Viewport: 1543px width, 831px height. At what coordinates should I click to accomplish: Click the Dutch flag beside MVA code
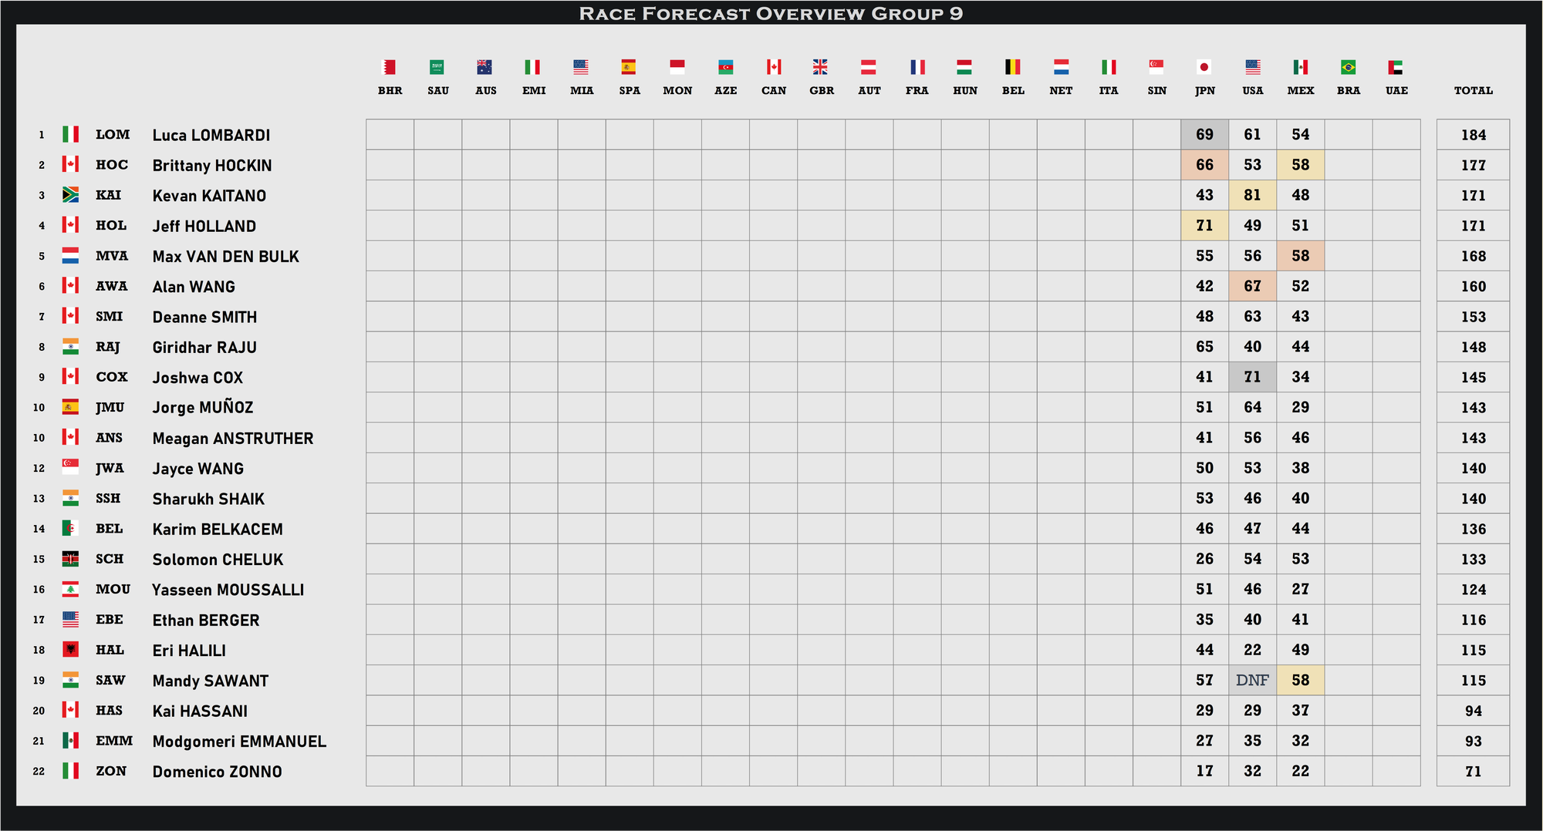coord(70,256)
